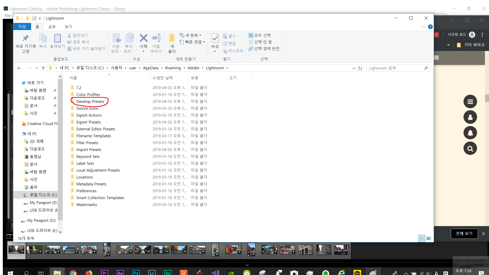
Task: Click the 전체 보기 button
Action: 464,233
